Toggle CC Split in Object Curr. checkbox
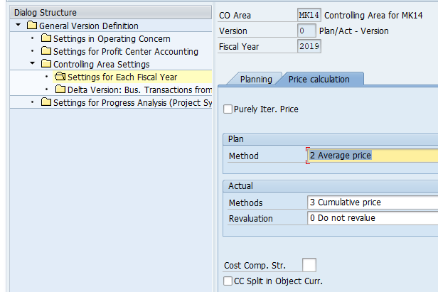The width and height of the screenshot is (438, 292). (228, 281)
